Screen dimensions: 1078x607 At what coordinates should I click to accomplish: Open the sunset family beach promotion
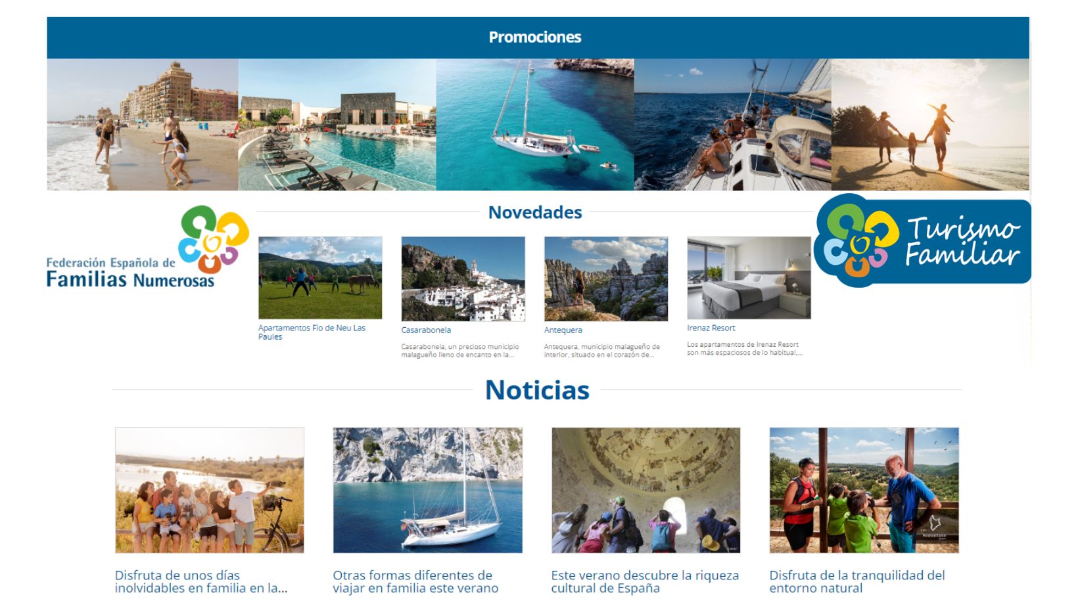(930, 125)
